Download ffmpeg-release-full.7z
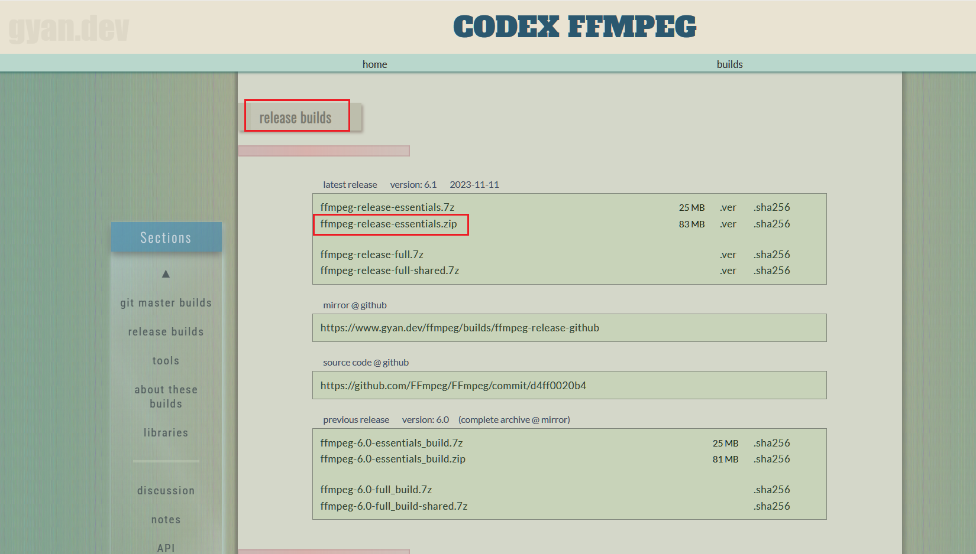 [x=372, y=255]
